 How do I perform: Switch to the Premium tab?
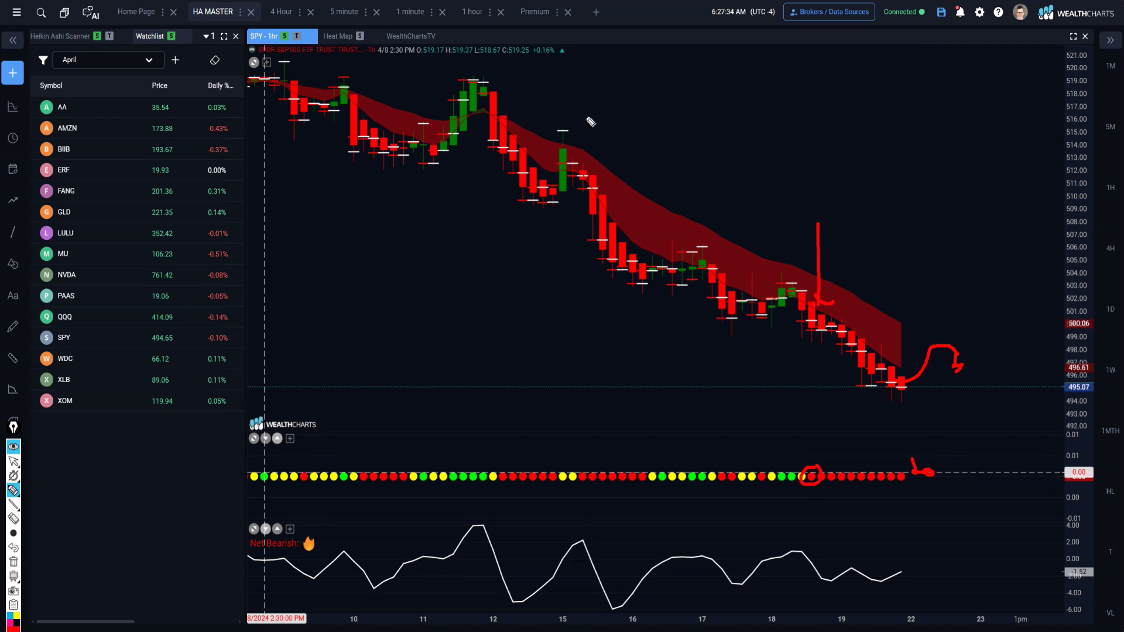(x=534, y=12)
